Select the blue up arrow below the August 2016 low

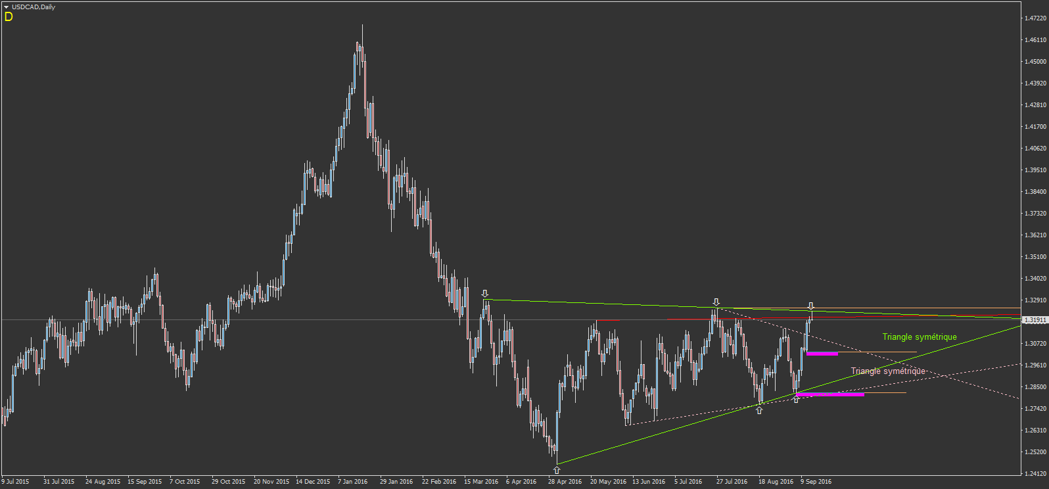(759, 410)
